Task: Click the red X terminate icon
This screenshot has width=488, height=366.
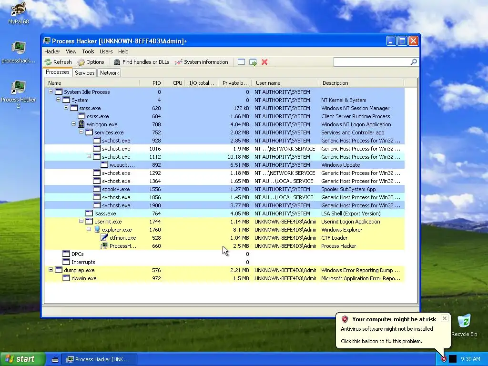Action: [264, 62]
